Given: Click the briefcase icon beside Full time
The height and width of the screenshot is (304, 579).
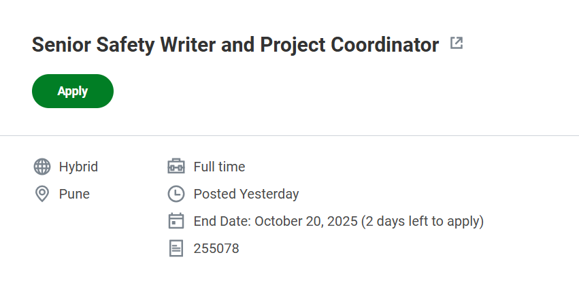Looking at the screenshot, I should pyautogui.click(x=176, y=167).
